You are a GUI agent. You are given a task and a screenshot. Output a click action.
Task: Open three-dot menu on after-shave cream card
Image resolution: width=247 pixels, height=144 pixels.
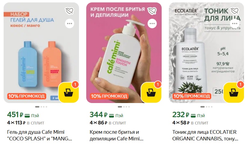(x=152, y=23)
